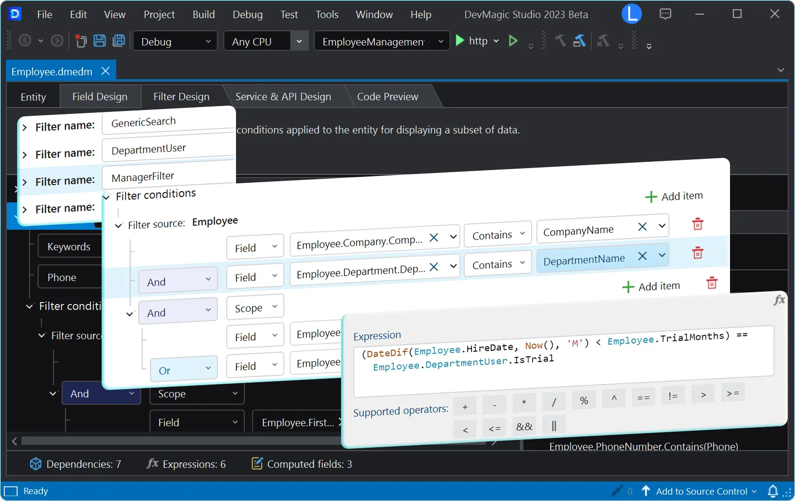Delete the CompanyName condition with the trash icon
This screenshot has width=795, height=501.
pos(697,224)
